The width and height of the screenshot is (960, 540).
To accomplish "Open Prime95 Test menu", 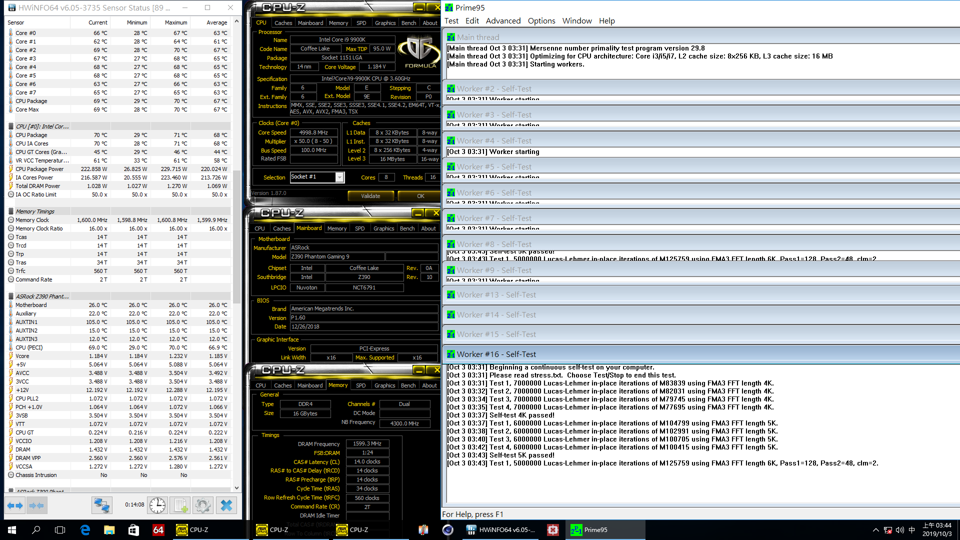I will [x=451, y=21].
